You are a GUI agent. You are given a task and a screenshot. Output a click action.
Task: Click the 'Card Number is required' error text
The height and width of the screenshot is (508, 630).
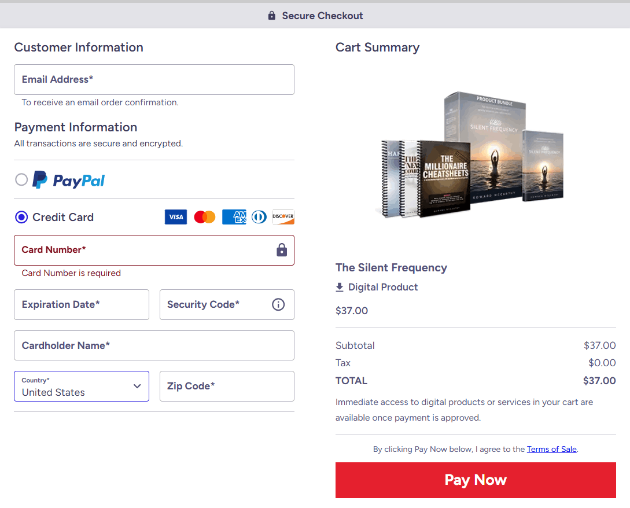coord(71,273)
